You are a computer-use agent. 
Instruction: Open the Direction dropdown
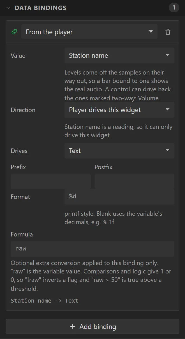(x=119, y=110)
